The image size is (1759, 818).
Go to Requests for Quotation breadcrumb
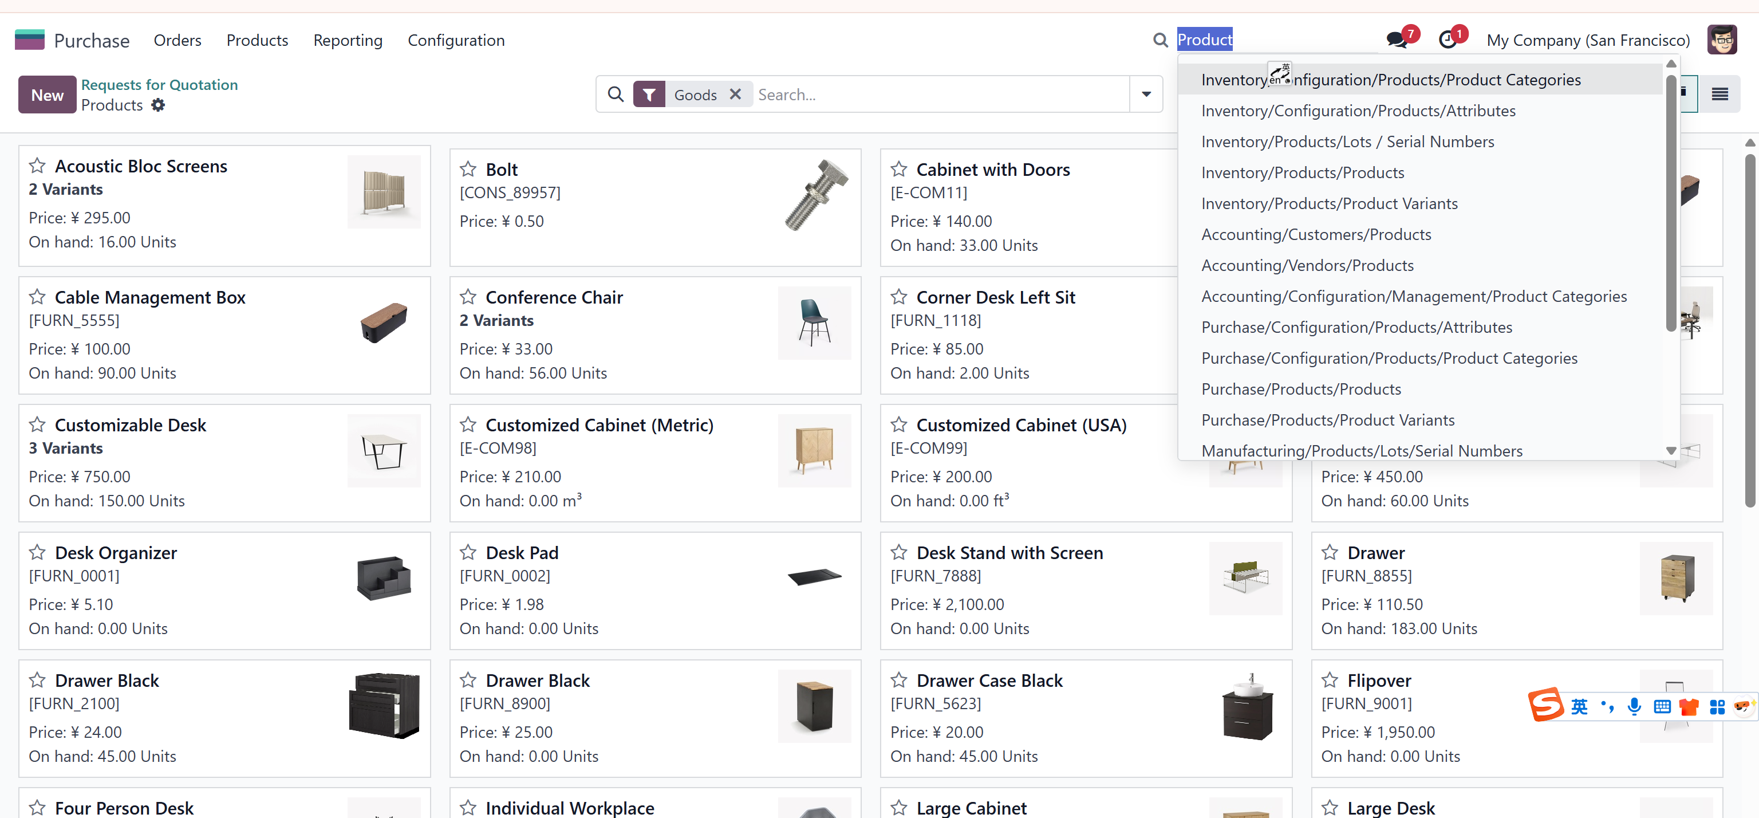(x=159, y=84)
